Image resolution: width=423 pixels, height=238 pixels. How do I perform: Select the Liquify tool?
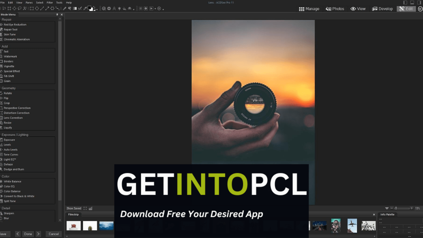8,128
